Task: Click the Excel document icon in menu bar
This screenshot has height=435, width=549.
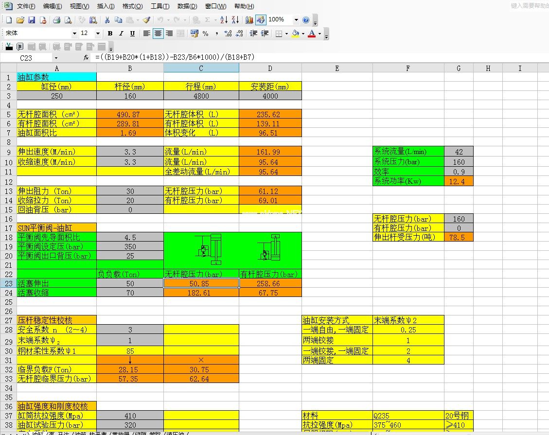Action: (x=8, y=6)
